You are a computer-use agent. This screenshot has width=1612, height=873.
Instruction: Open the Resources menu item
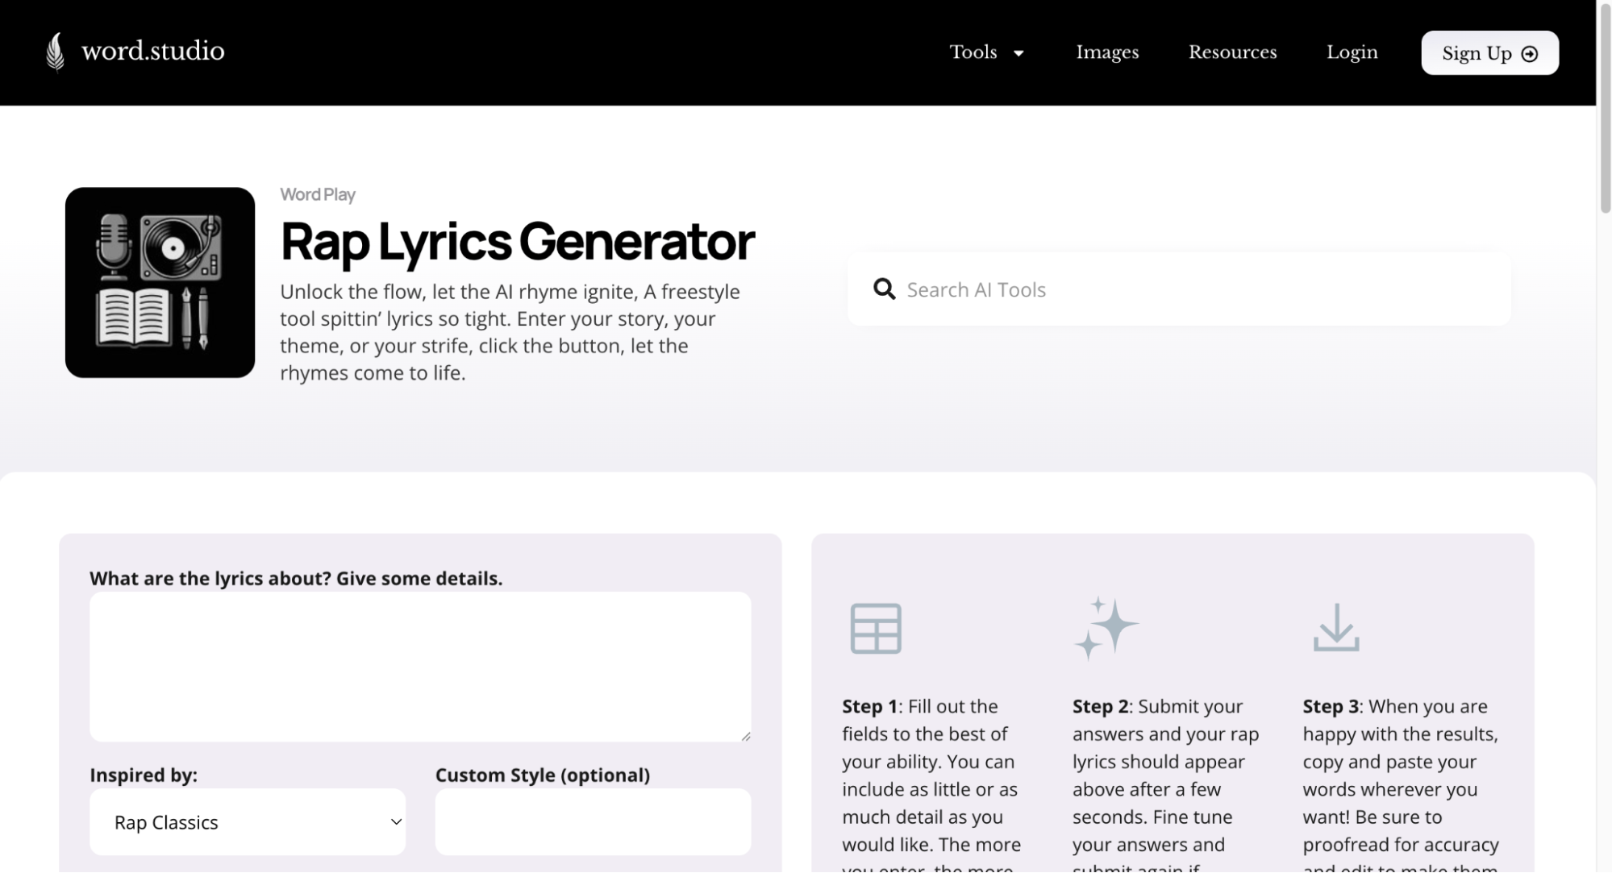[1232, 52]
